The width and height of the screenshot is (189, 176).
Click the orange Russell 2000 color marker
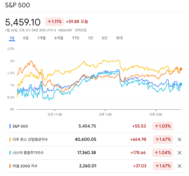pos(10,166)
